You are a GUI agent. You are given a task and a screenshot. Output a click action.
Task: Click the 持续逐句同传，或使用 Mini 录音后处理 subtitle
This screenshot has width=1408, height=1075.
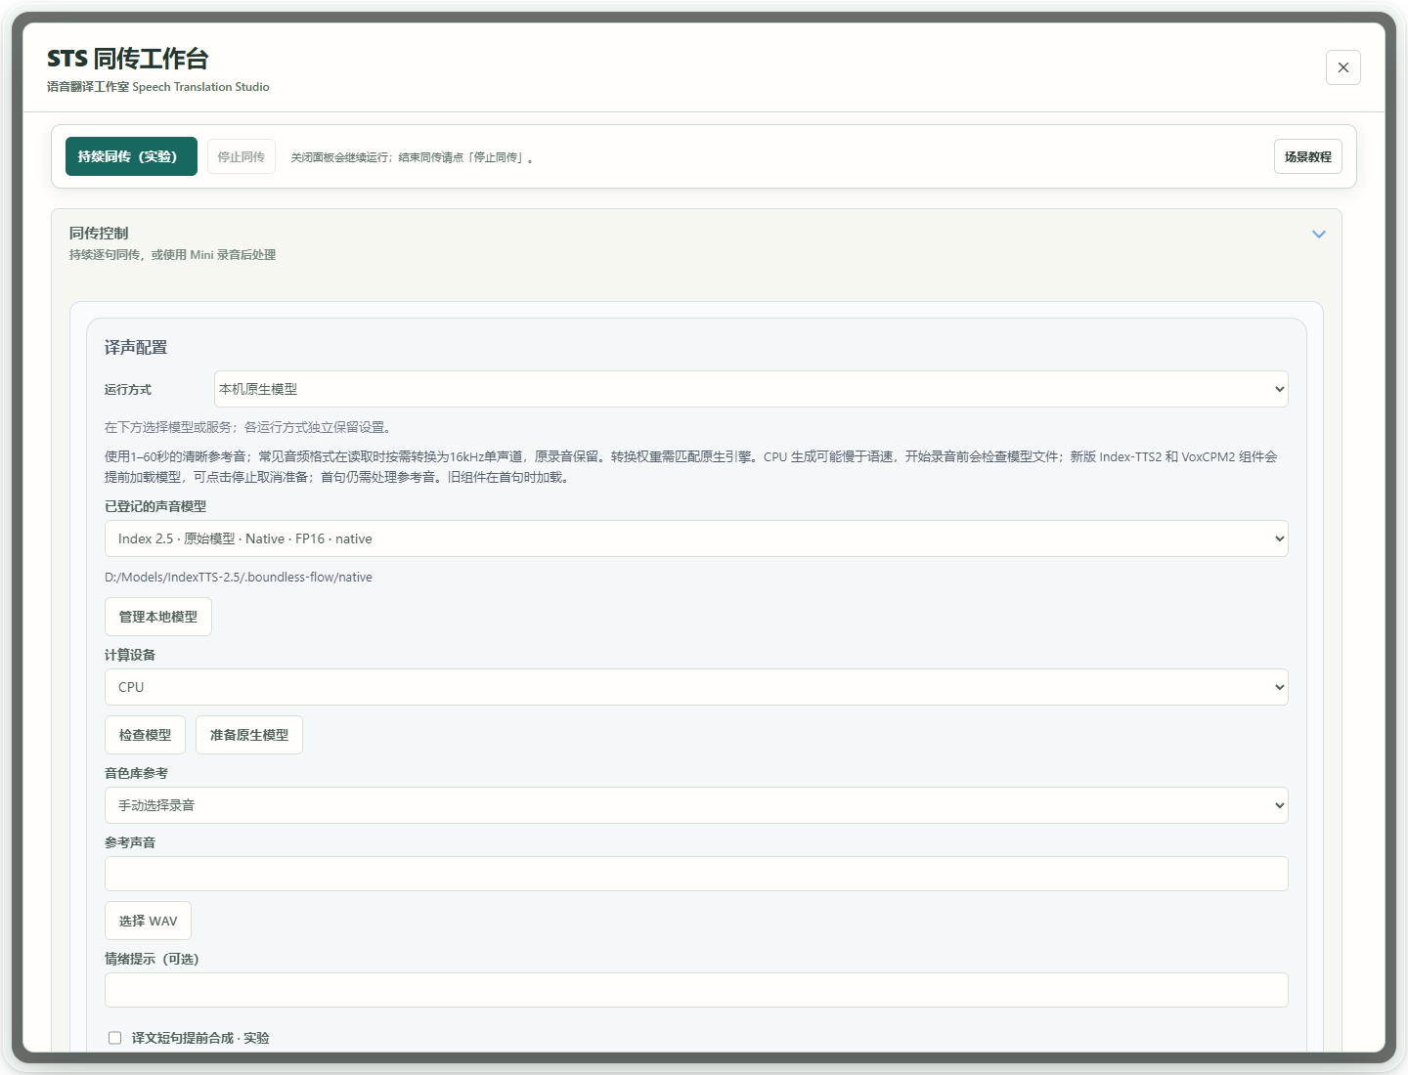172,255
